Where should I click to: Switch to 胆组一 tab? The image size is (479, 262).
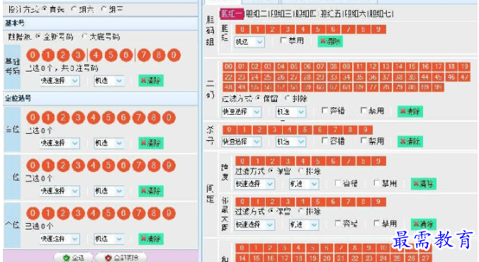pos(232,13)
